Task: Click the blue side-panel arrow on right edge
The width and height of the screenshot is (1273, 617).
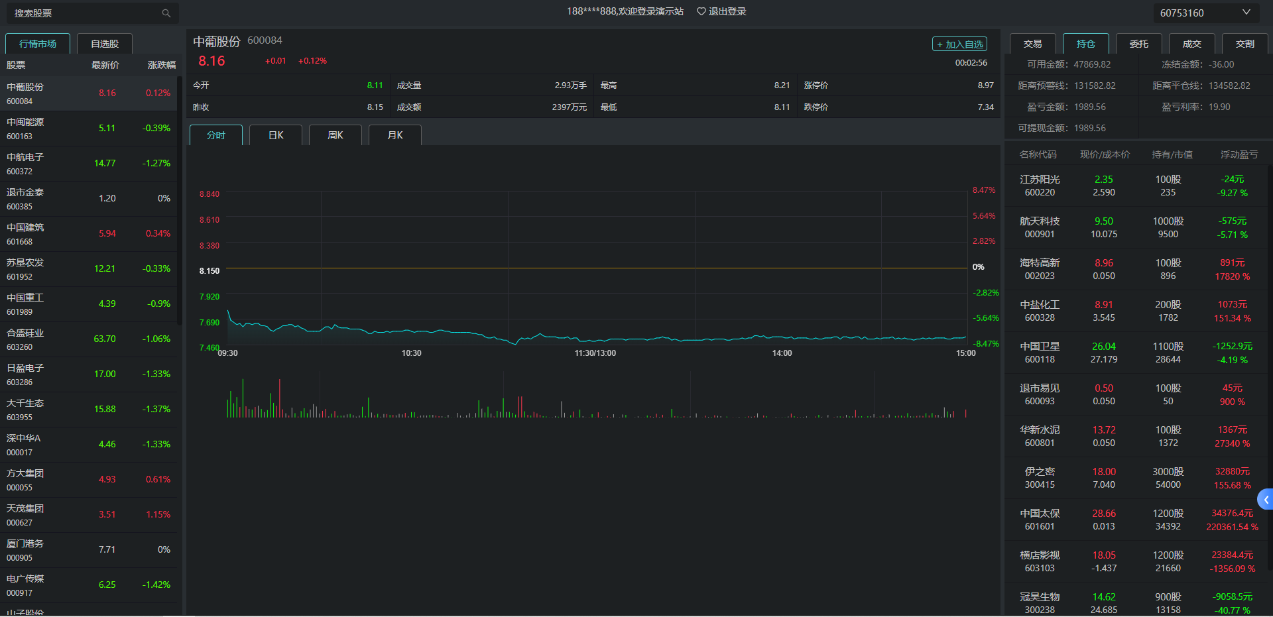Action: click(1266, 500)
